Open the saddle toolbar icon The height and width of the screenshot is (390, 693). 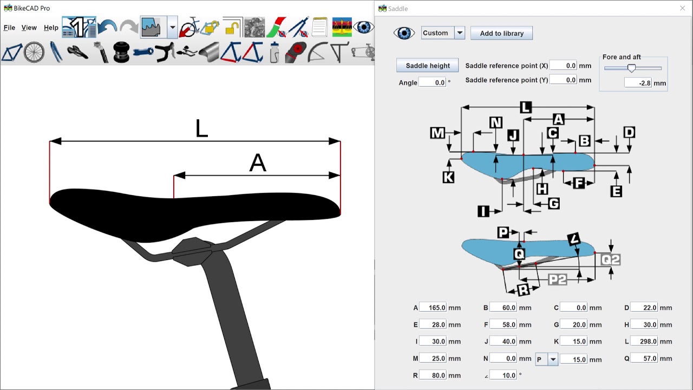click(77, 53)
